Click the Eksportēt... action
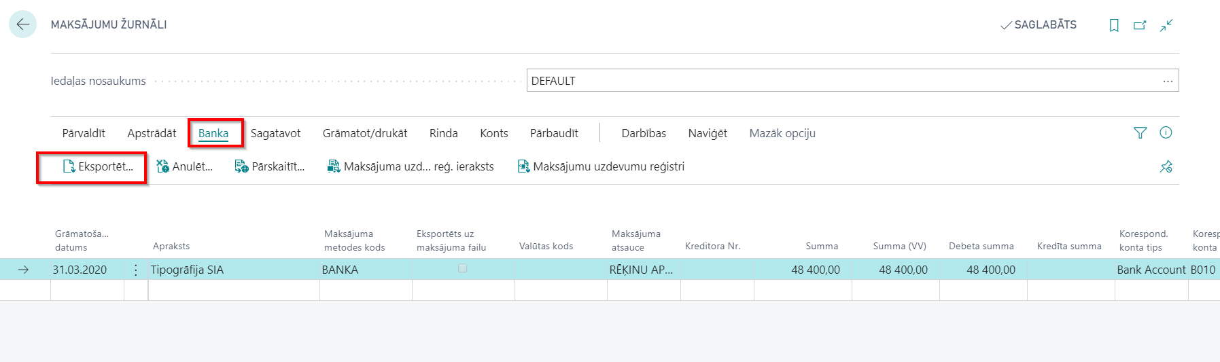The width and height of the screenshot is (1220, 362). [x=98, y=166]
